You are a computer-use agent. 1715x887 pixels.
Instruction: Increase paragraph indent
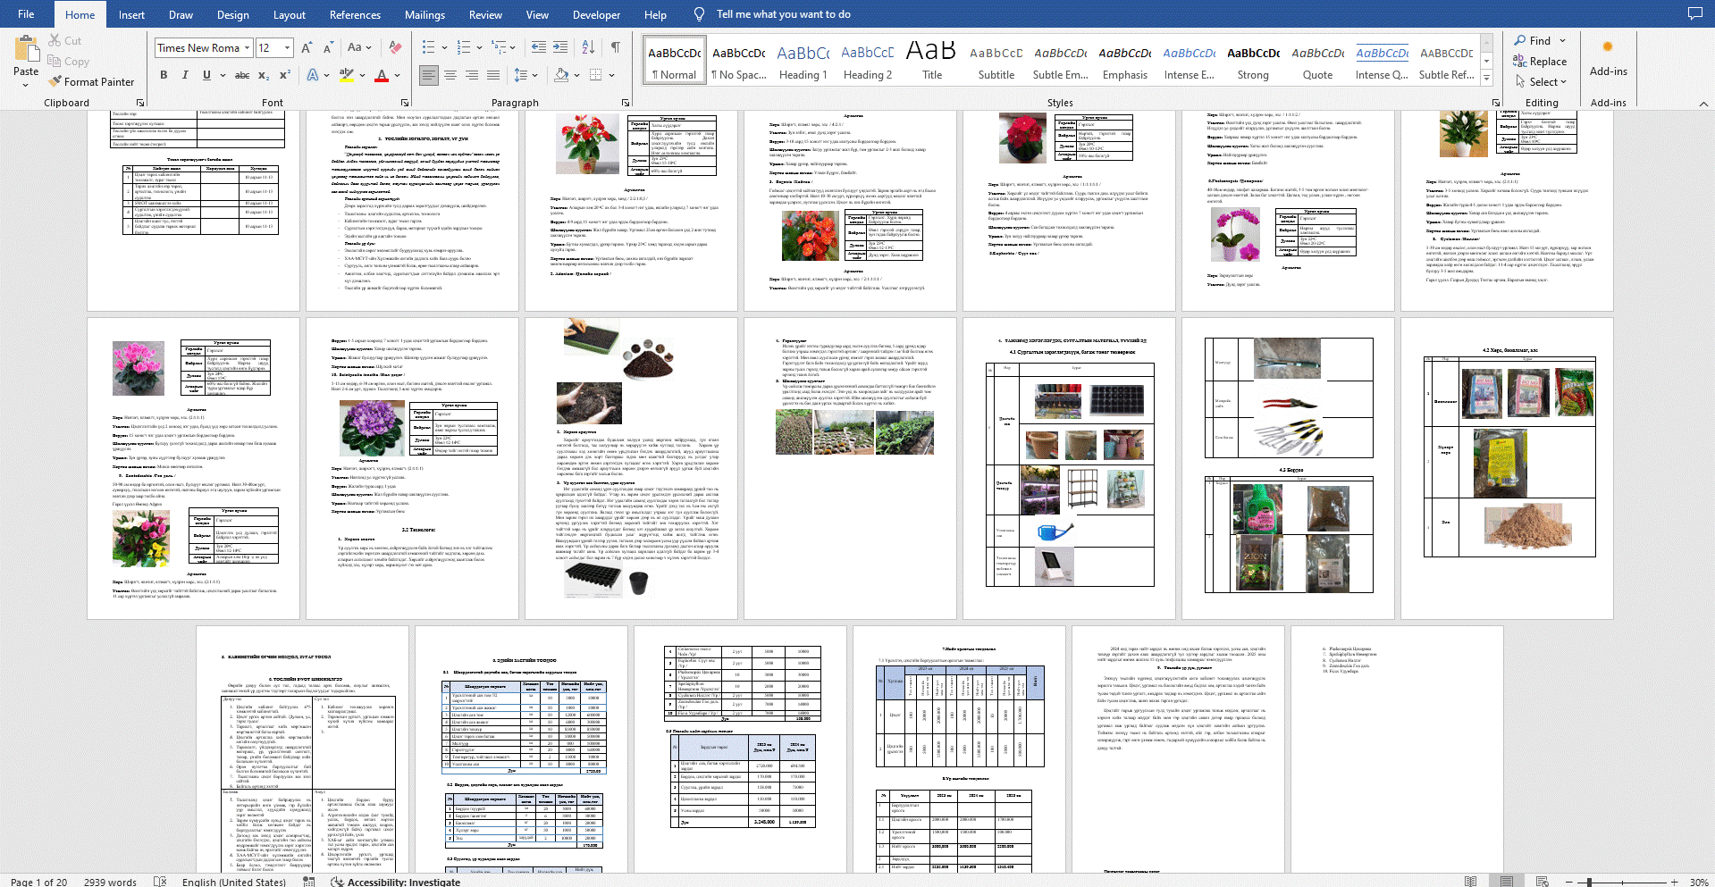560,47
